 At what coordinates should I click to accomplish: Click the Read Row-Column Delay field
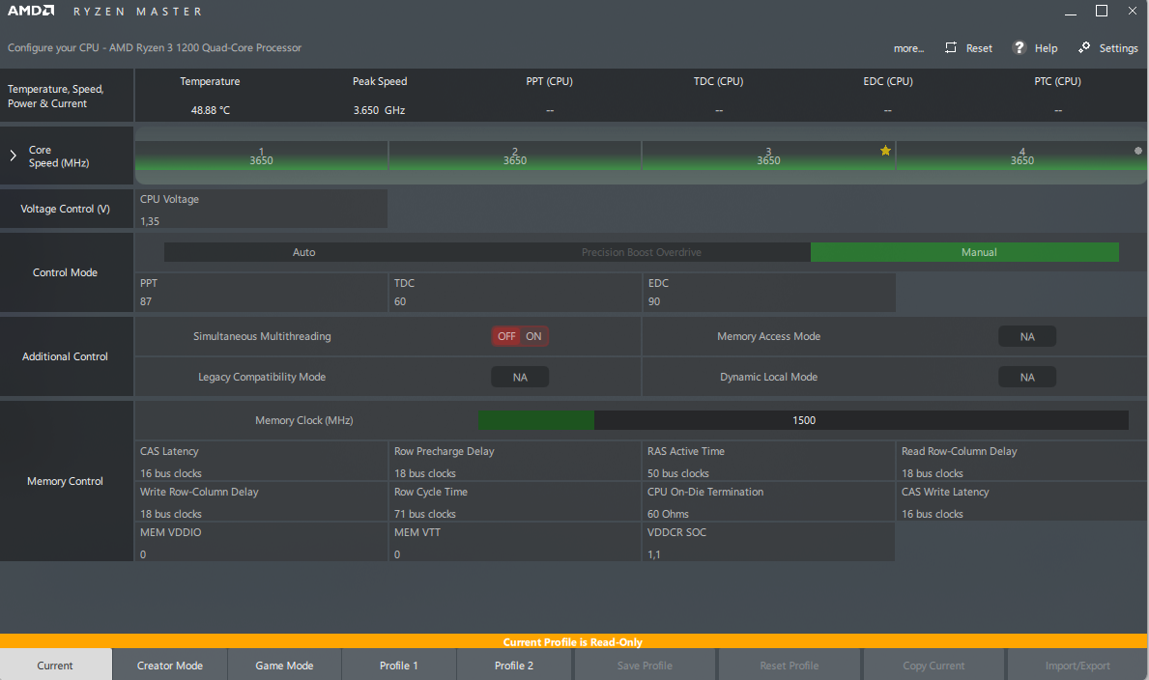(x=1022, y=462)
